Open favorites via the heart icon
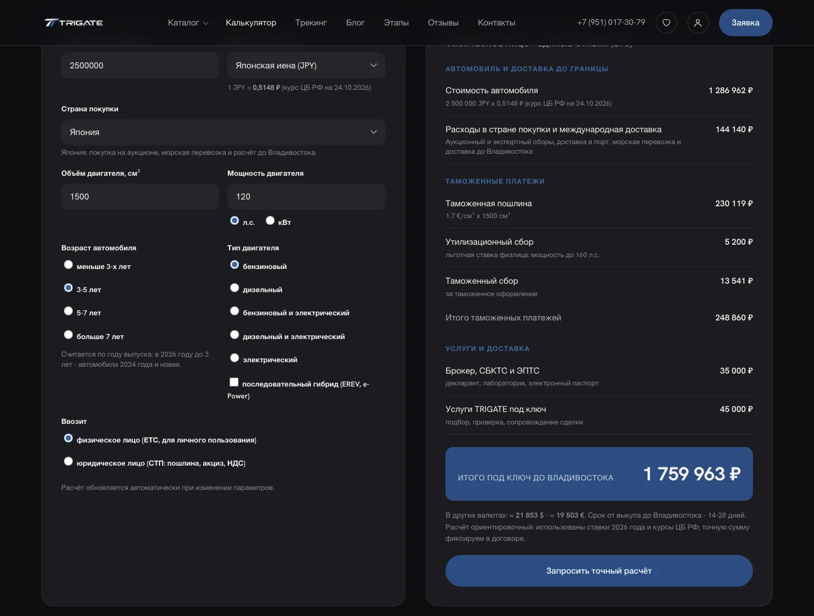814x616 pixels. (x=666, y=23)
